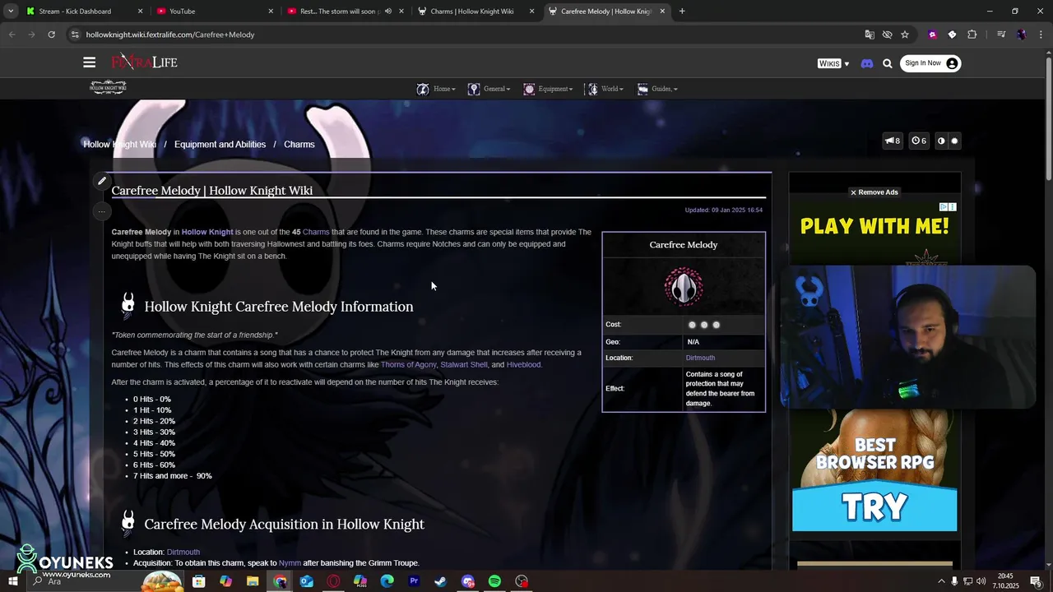Open File Explorer from the taskbar
This screenshot has width=1053, height=592.
click(253, 581)
